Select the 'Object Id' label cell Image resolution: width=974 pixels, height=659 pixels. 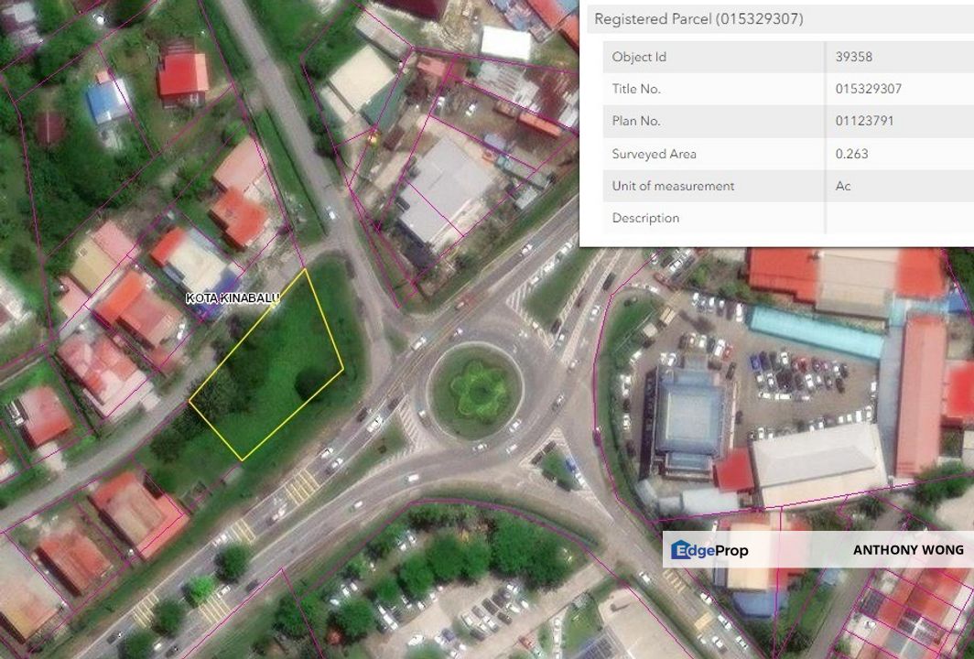pyautogui.click(x=714, y=57)
